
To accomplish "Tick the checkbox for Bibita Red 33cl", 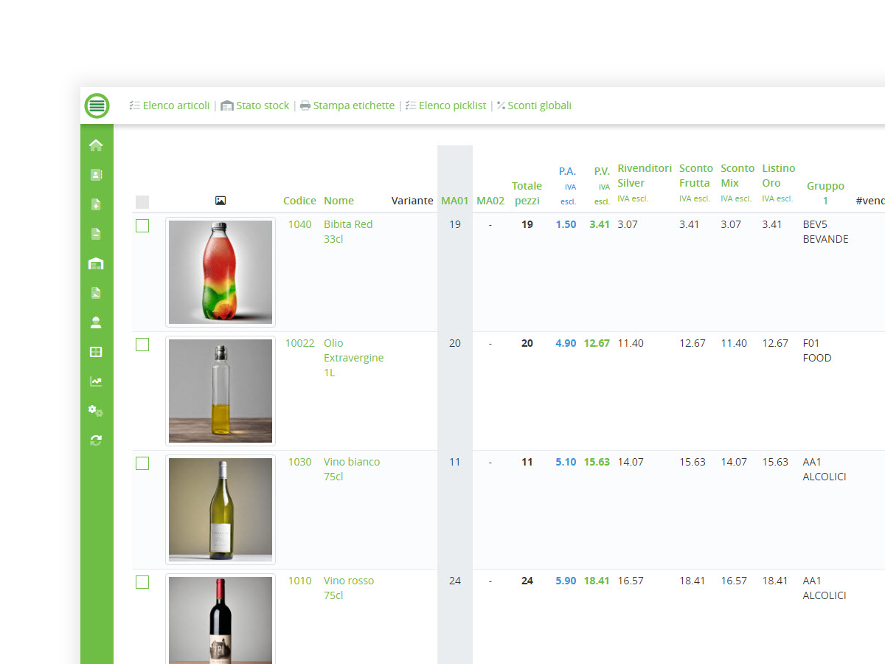I will [x=142, y=226].
